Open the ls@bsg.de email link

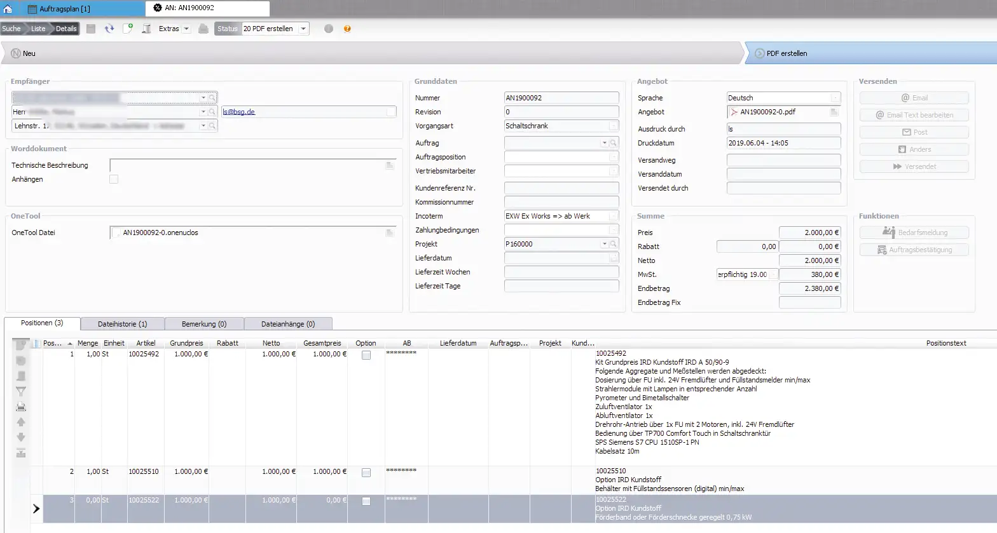239,112
